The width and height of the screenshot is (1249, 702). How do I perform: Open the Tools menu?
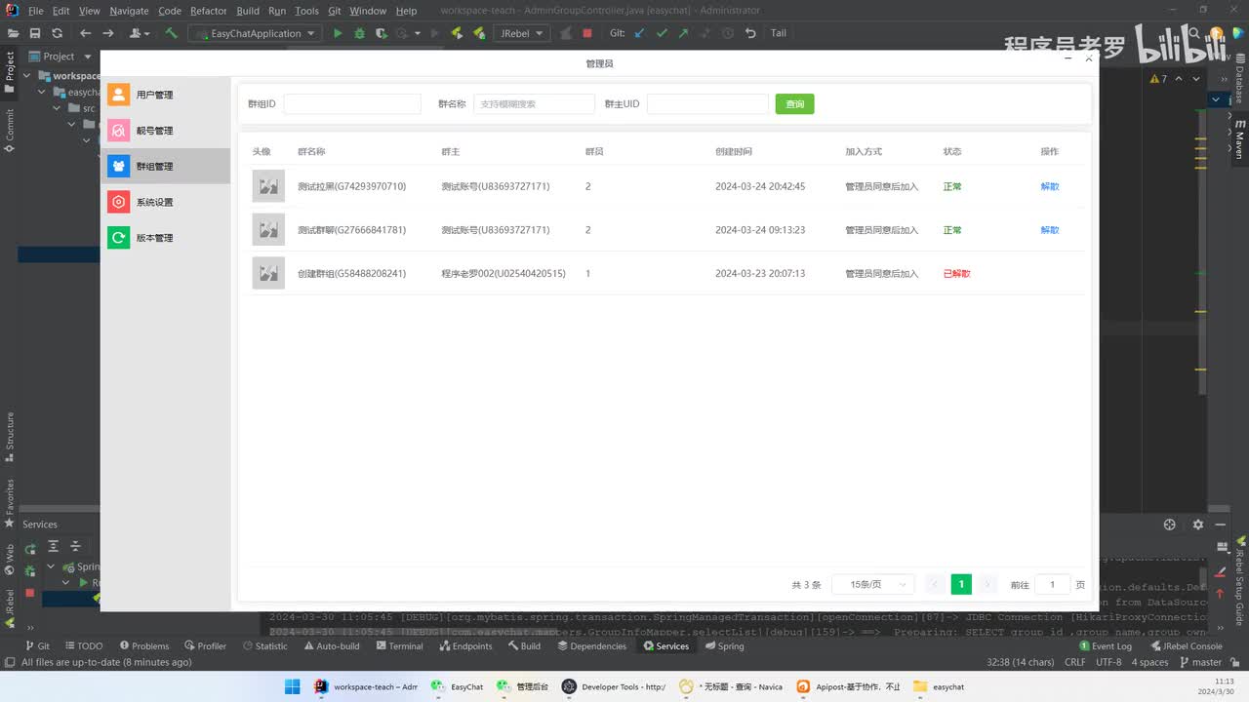click(x=306, y=11)
